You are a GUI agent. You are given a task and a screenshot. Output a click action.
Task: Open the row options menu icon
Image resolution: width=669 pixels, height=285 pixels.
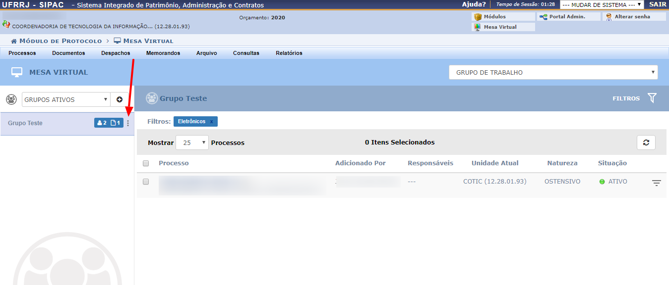pos(656,183)
